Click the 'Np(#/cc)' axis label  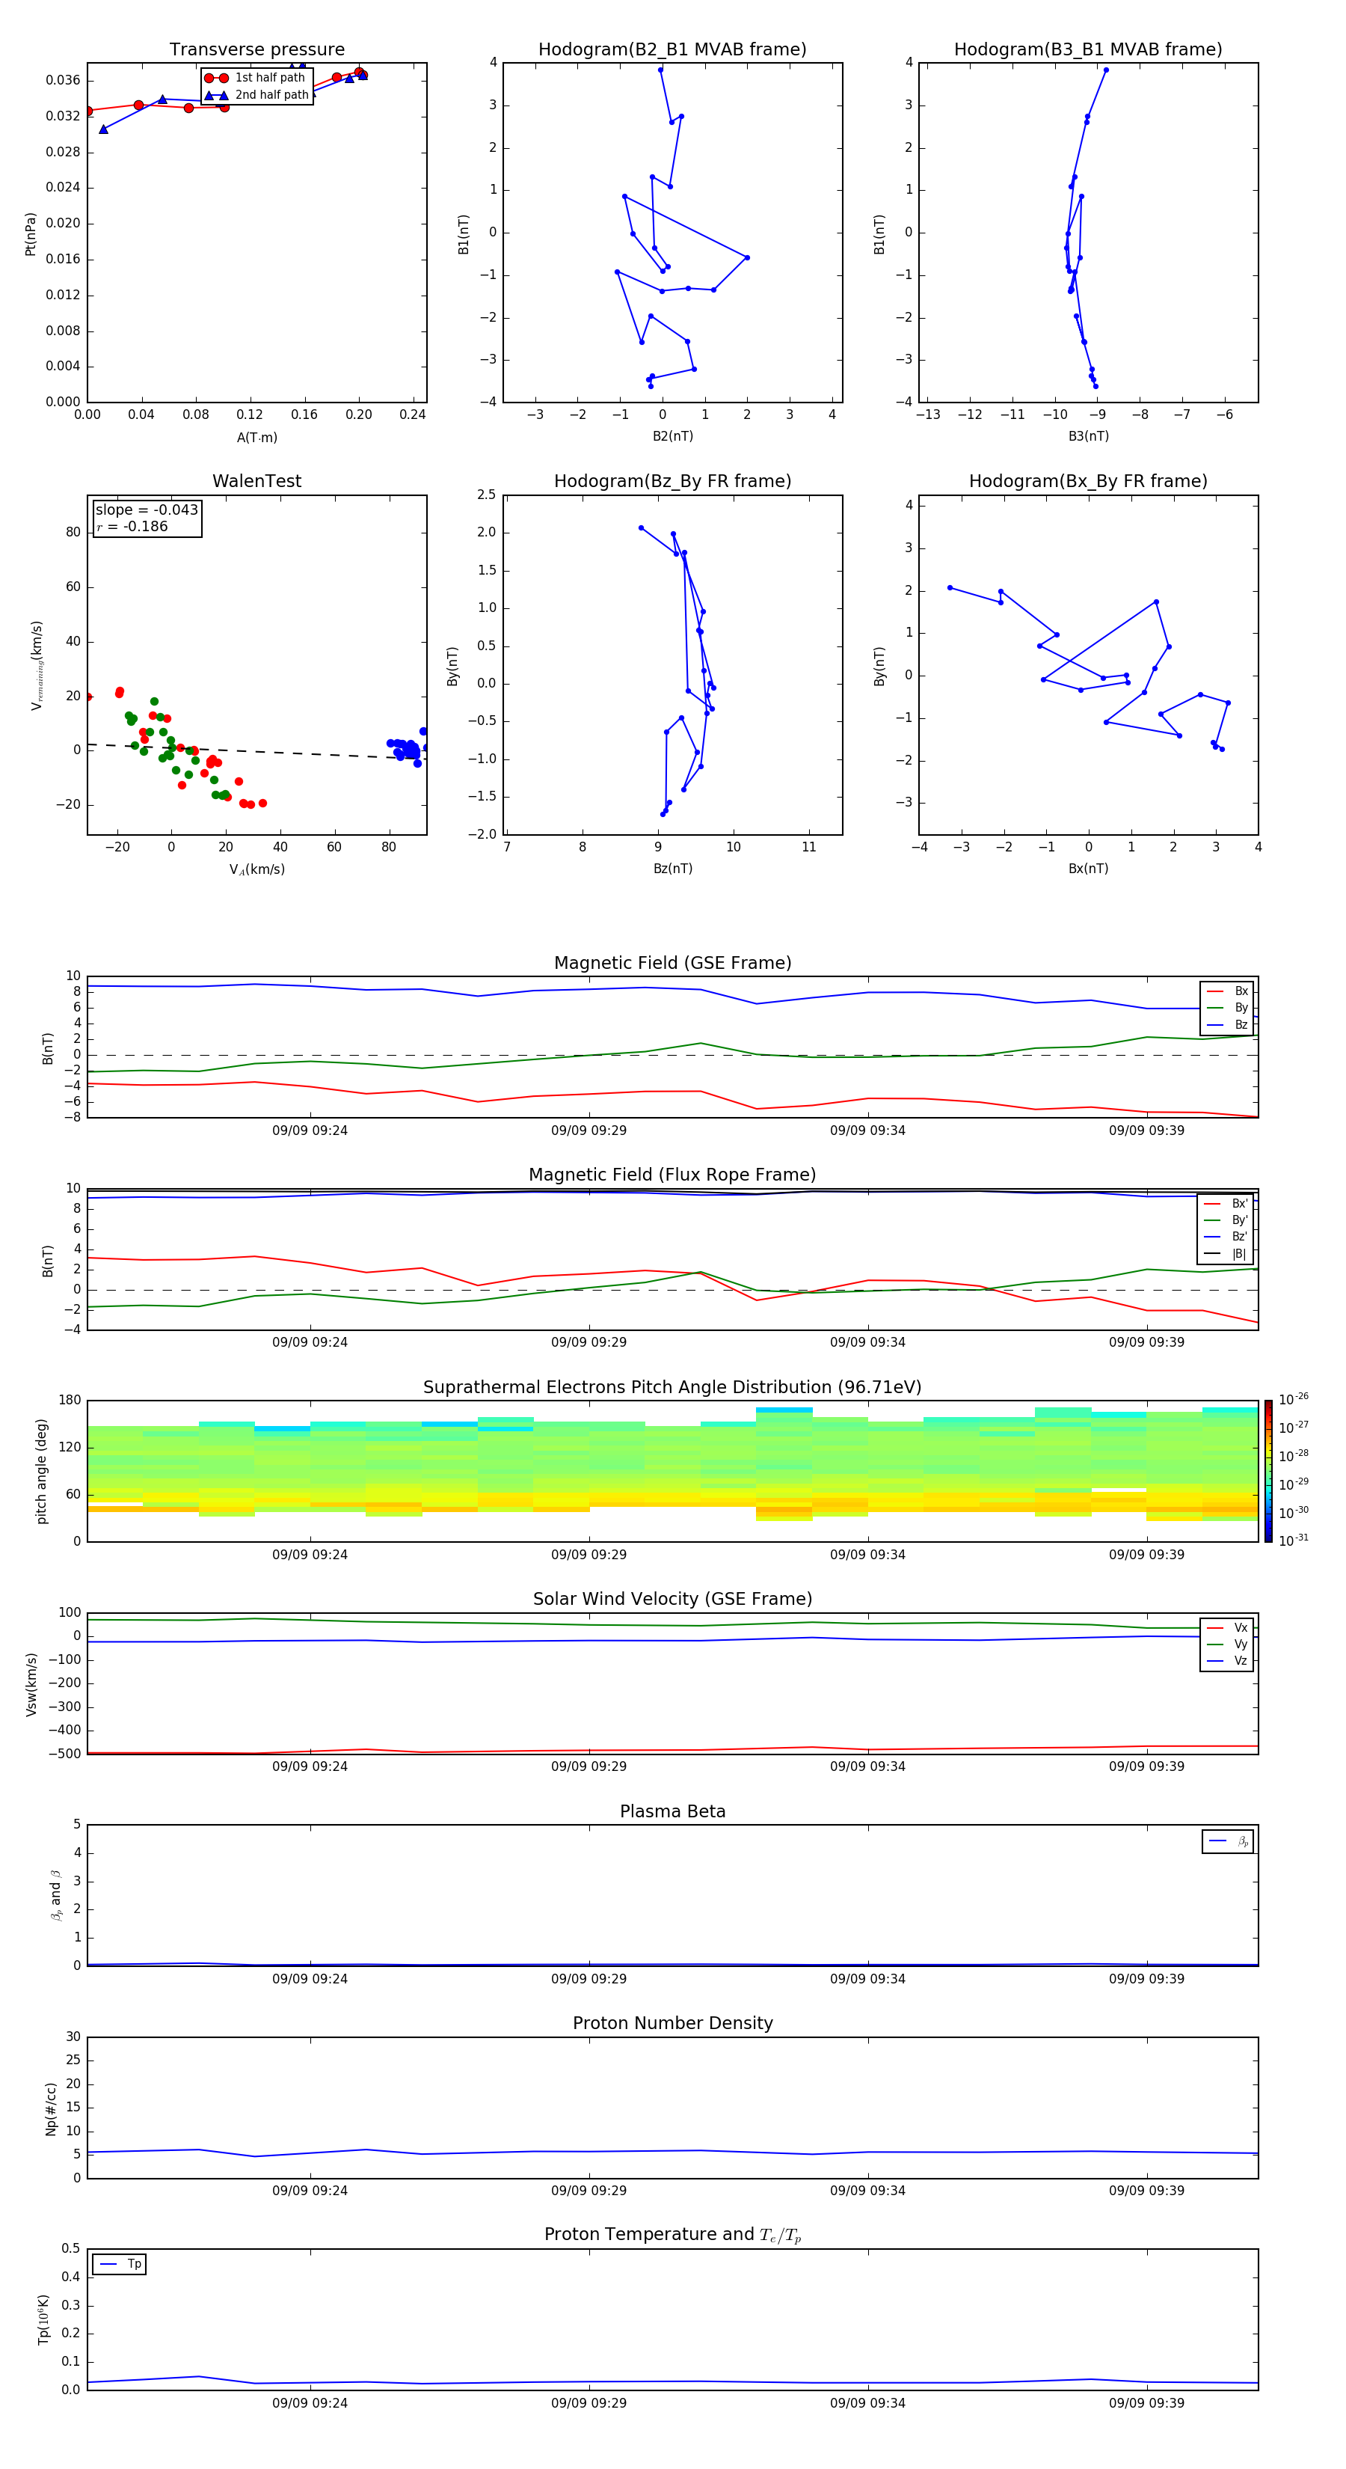pos(51,2108)
